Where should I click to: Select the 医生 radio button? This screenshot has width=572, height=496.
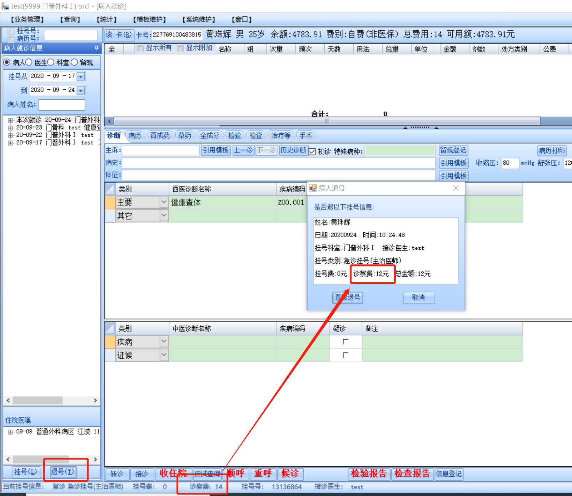[29, 62]
